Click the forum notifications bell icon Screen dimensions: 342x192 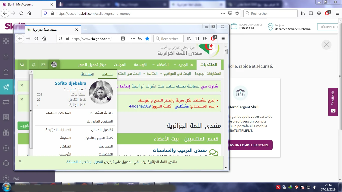pyautogui.click(x=34, y=65)
